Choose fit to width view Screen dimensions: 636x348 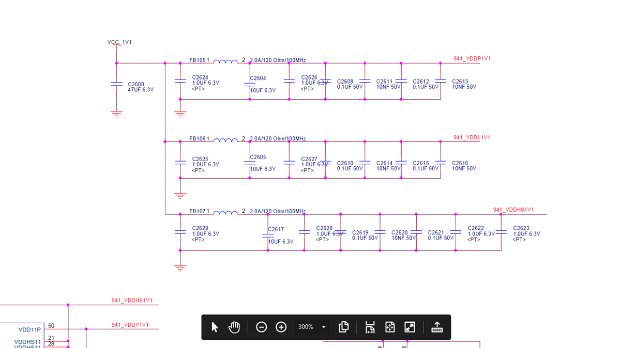click(x=370, y=327)
